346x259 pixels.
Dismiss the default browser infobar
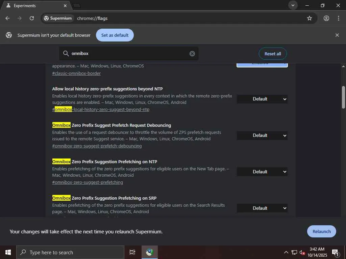point(337,35)
